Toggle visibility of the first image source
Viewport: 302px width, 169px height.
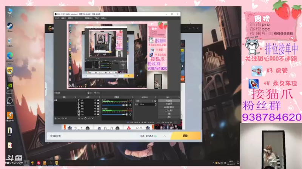click(x=95, y=112)
